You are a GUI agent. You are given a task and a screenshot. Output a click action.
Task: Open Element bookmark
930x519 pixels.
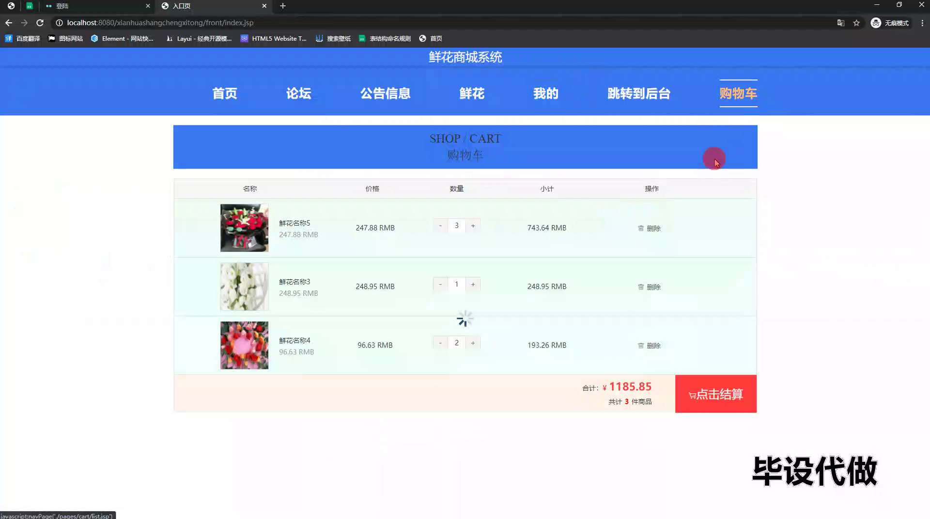coord(122,38)
